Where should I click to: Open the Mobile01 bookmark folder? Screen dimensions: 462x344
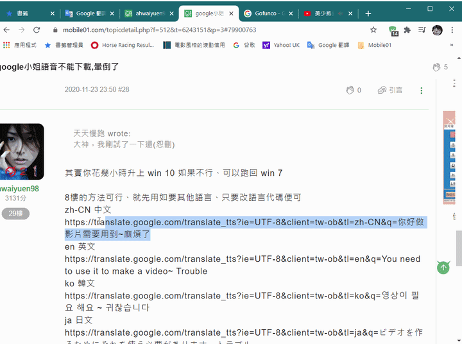coord(375,45)
